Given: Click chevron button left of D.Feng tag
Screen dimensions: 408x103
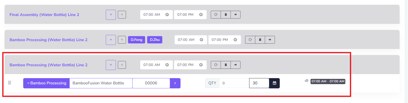Looking at the screenshot, I should (x=122, y=40).
